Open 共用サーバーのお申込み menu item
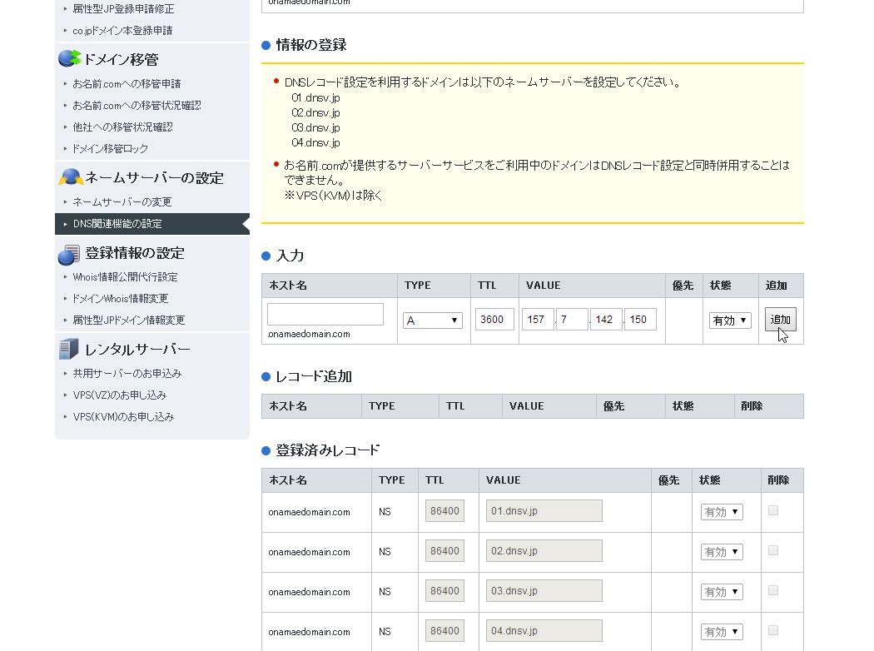This screenshot has width=874, height=651. (127, 374)
